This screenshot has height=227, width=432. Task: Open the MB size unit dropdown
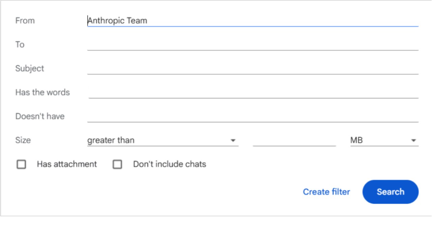(383, 140)
